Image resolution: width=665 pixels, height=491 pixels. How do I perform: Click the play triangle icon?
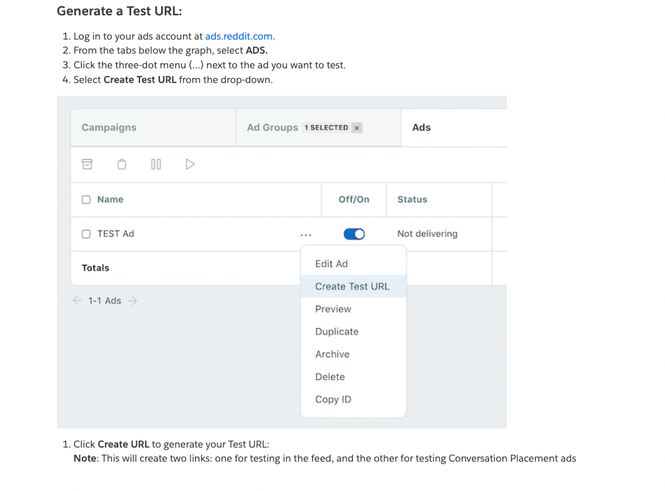pyautogui.click(x=190, y=164)
